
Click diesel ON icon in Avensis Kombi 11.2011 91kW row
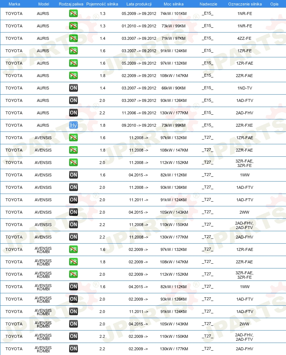pyautogui.click(x=73, y=312)
